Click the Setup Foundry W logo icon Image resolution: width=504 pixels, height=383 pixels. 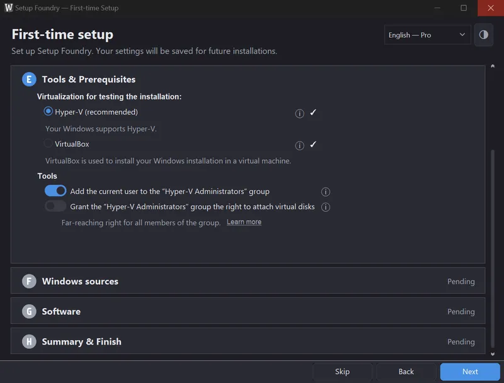[9, 8]
